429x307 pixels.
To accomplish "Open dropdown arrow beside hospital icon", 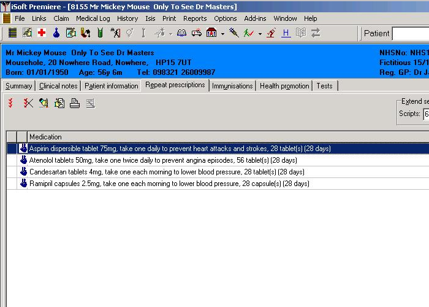I will 222,34.
